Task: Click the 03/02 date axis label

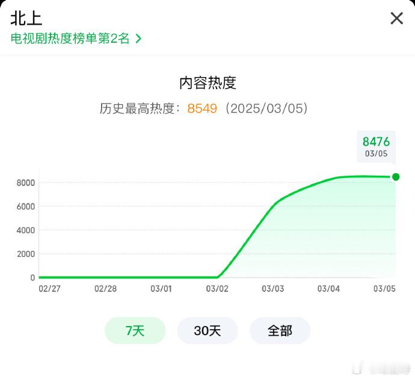Action: [x=217, y=289]
